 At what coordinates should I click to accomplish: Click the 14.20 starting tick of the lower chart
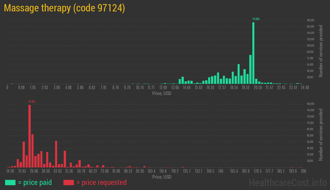pyautogui.click(x=10, y=171)
